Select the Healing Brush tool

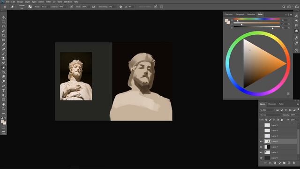3,49
